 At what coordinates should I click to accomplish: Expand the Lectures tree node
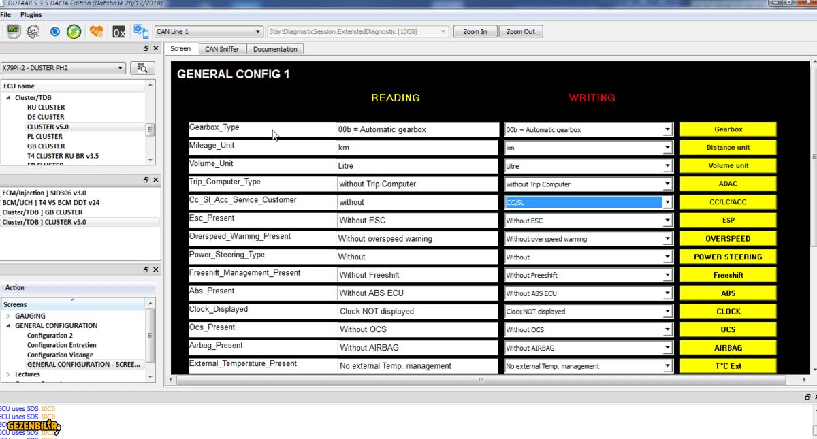tap(8, 374)
